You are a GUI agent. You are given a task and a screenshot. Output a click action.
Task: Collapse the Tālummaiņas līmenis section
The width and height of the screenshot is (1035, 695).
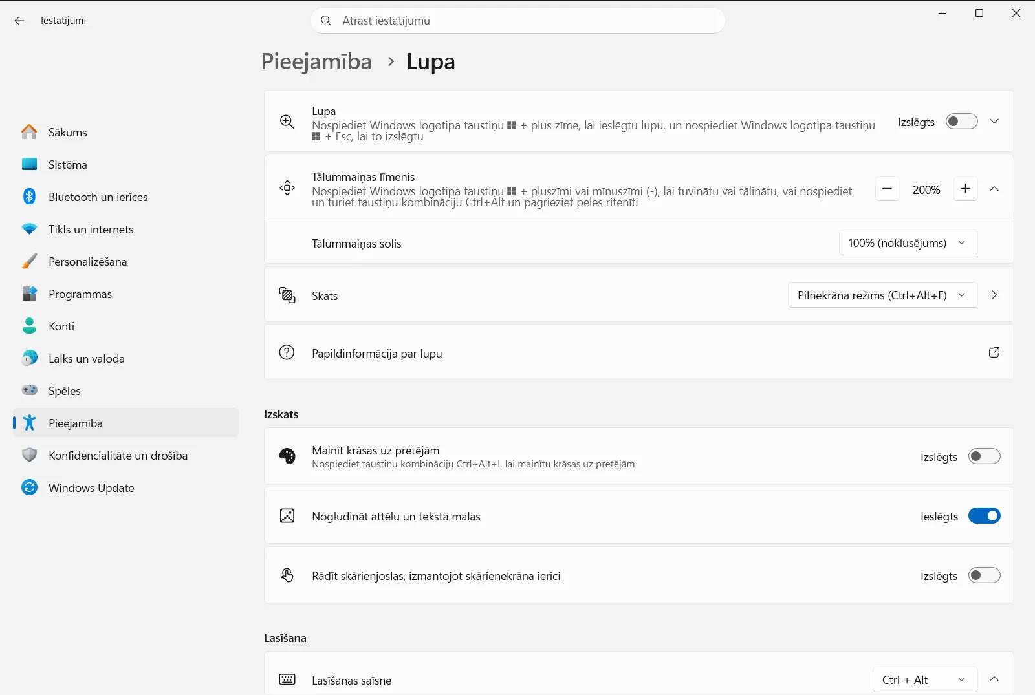point(994,189)
